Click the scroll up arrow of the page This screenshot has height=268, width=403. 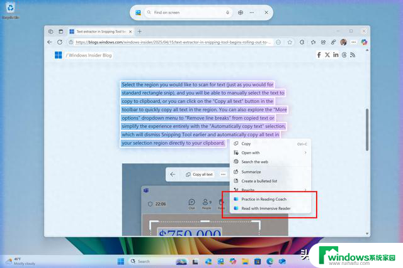pyautogui.click(x=367, y=50)
